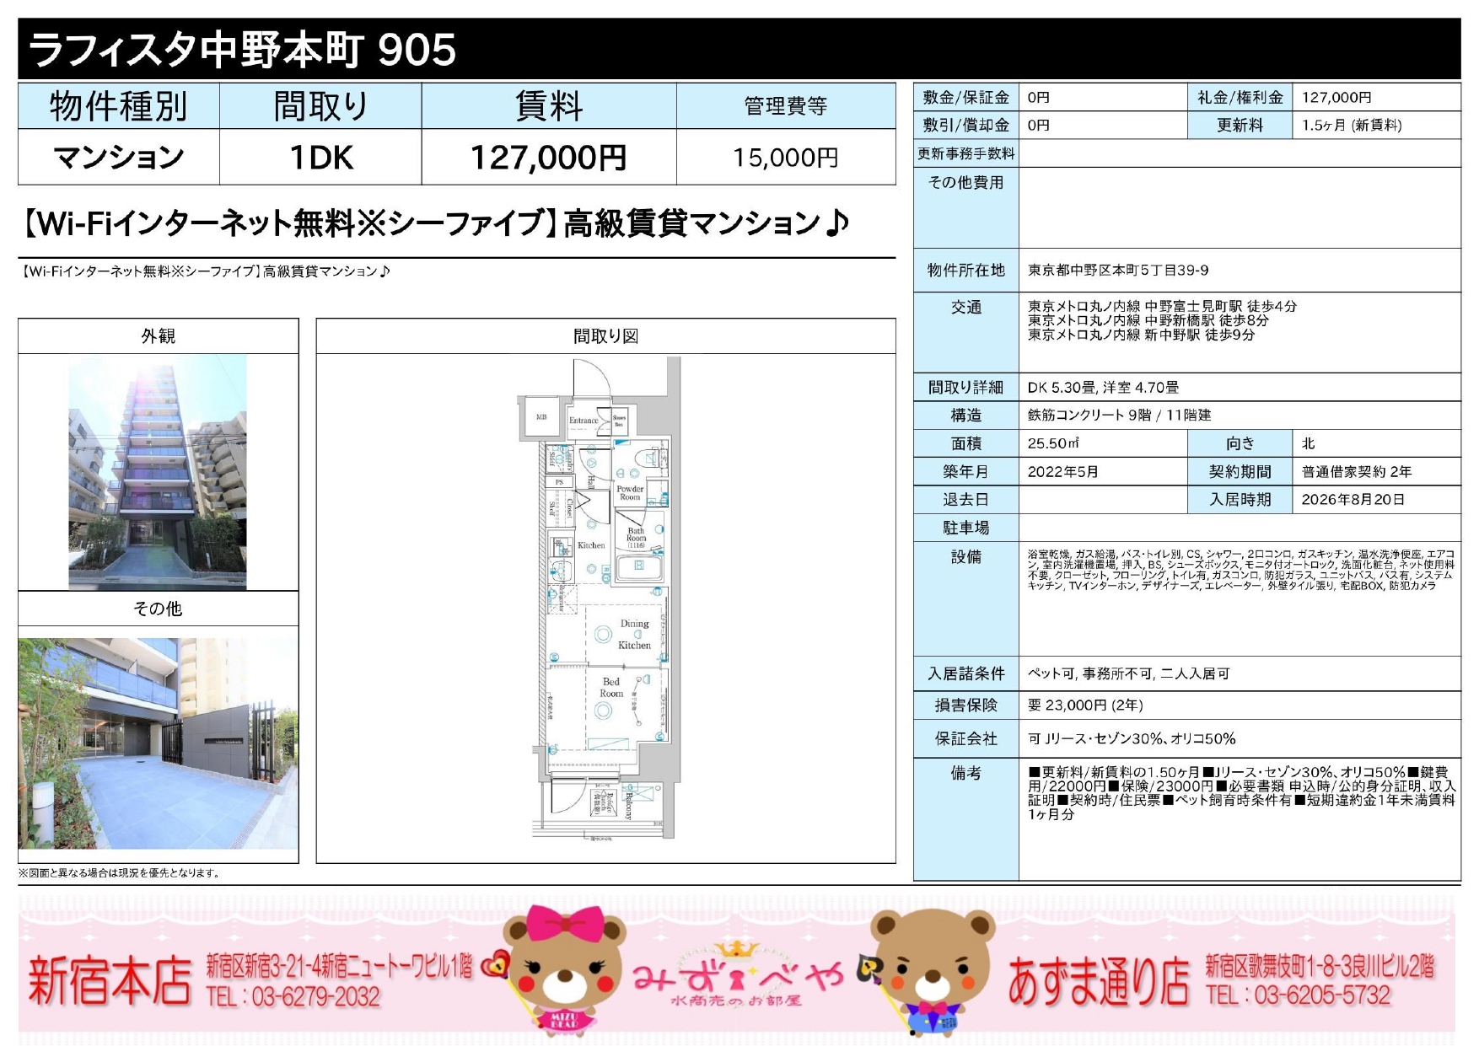Select the 外観 section header
The width and height of the screenshot is (1479, 1046).
[158, 336]
